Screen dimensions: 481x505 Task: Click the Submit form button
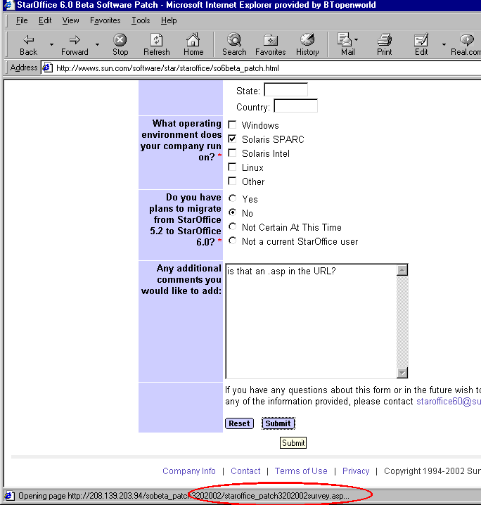click(x=278, y=423)
